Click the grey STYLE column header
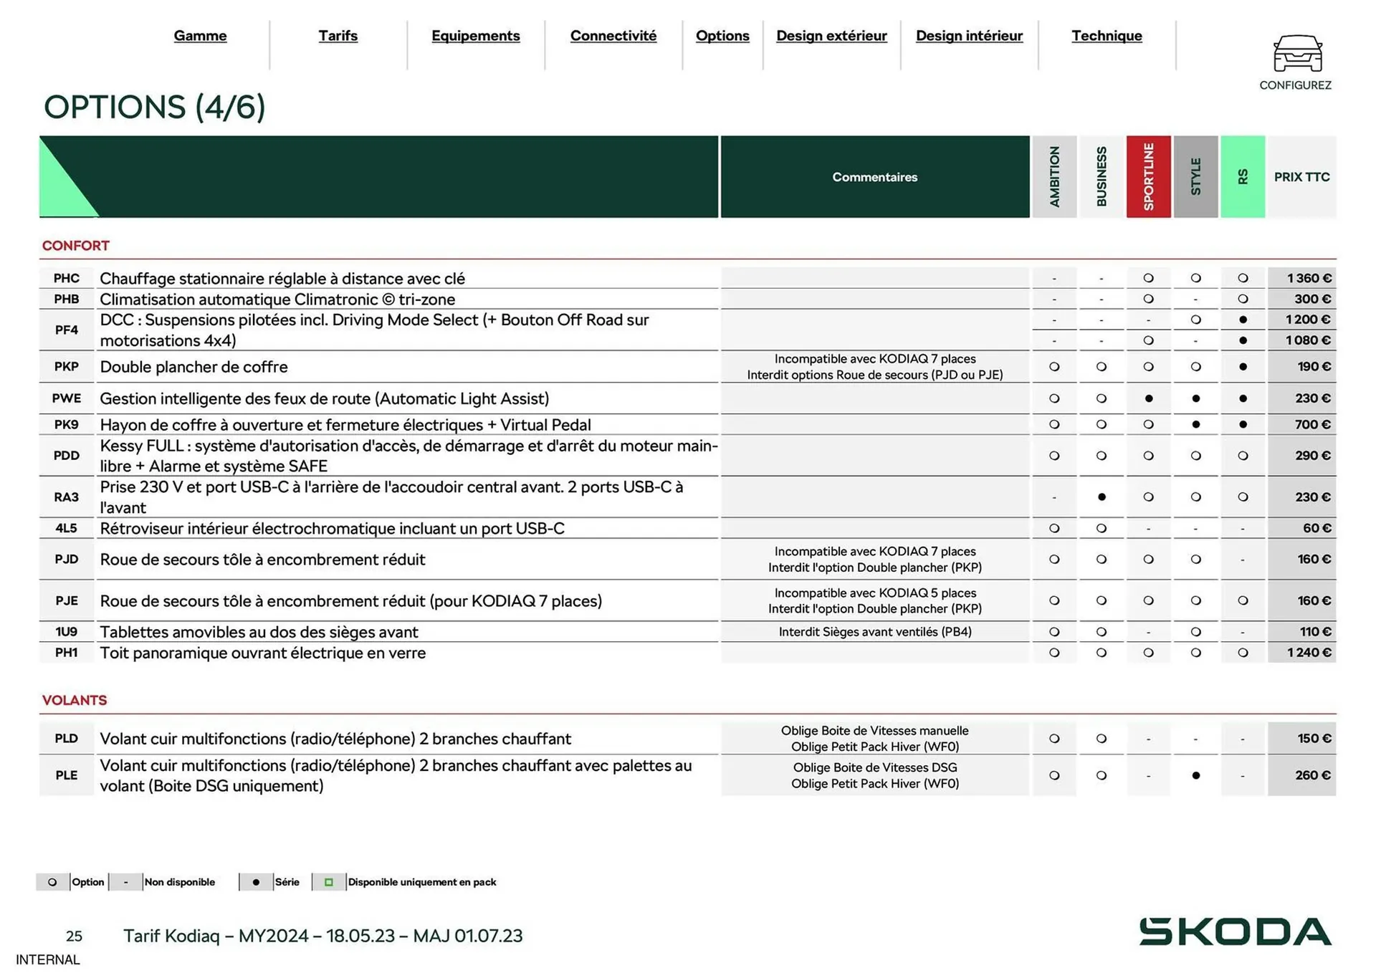 pyautogui.click(x=1195, y=176)
